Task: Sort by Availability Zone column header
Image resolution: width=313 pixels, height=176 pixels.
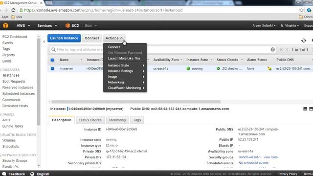Action: tap(166, 60)
